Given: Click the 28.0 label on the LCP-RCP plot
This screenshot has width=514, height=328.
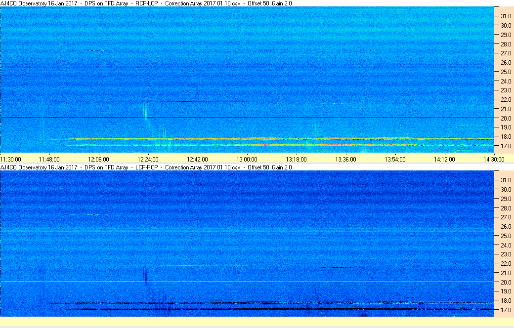Looking at the screenshot, I should (x=506, y=208).
